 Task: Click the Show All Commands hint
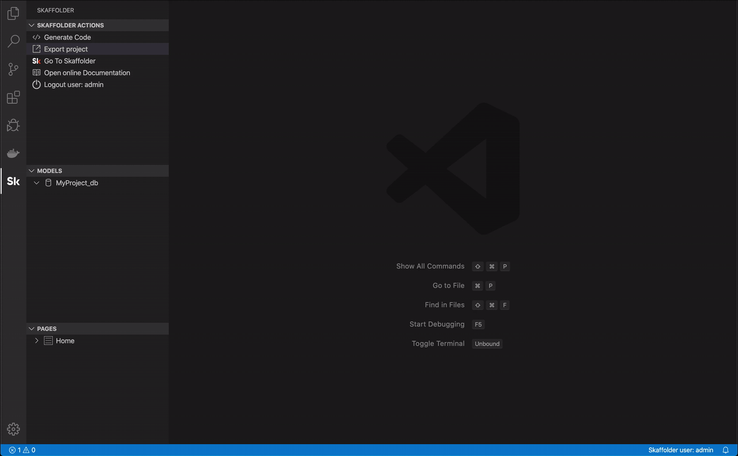(430, 266)
